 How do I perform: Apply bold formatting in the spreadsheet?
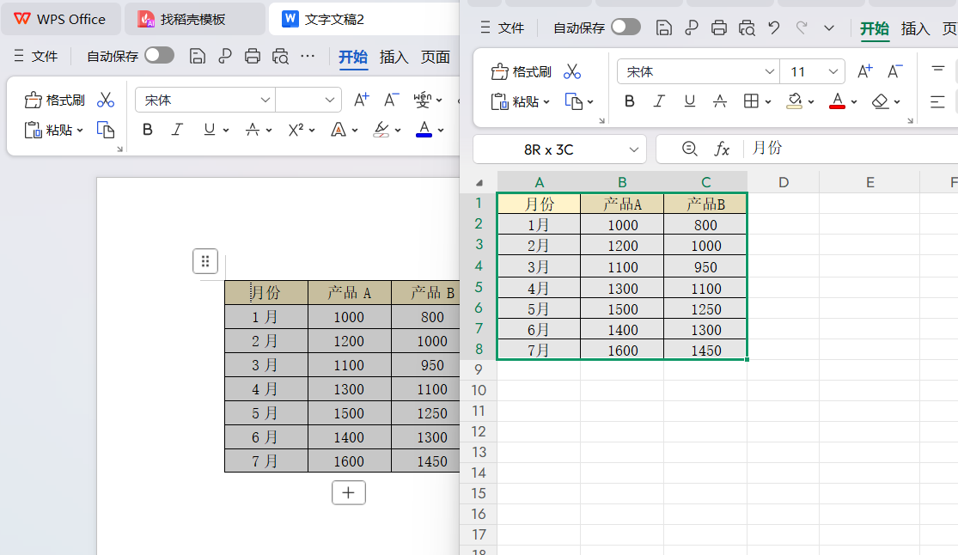629,101
